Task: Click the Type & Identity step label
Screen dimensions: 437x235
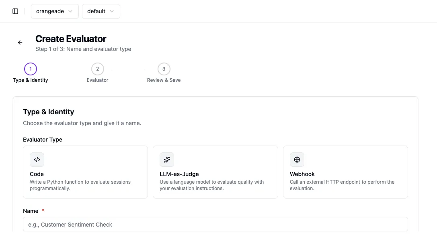Action: pyautogui.click(x=30, y=80)
